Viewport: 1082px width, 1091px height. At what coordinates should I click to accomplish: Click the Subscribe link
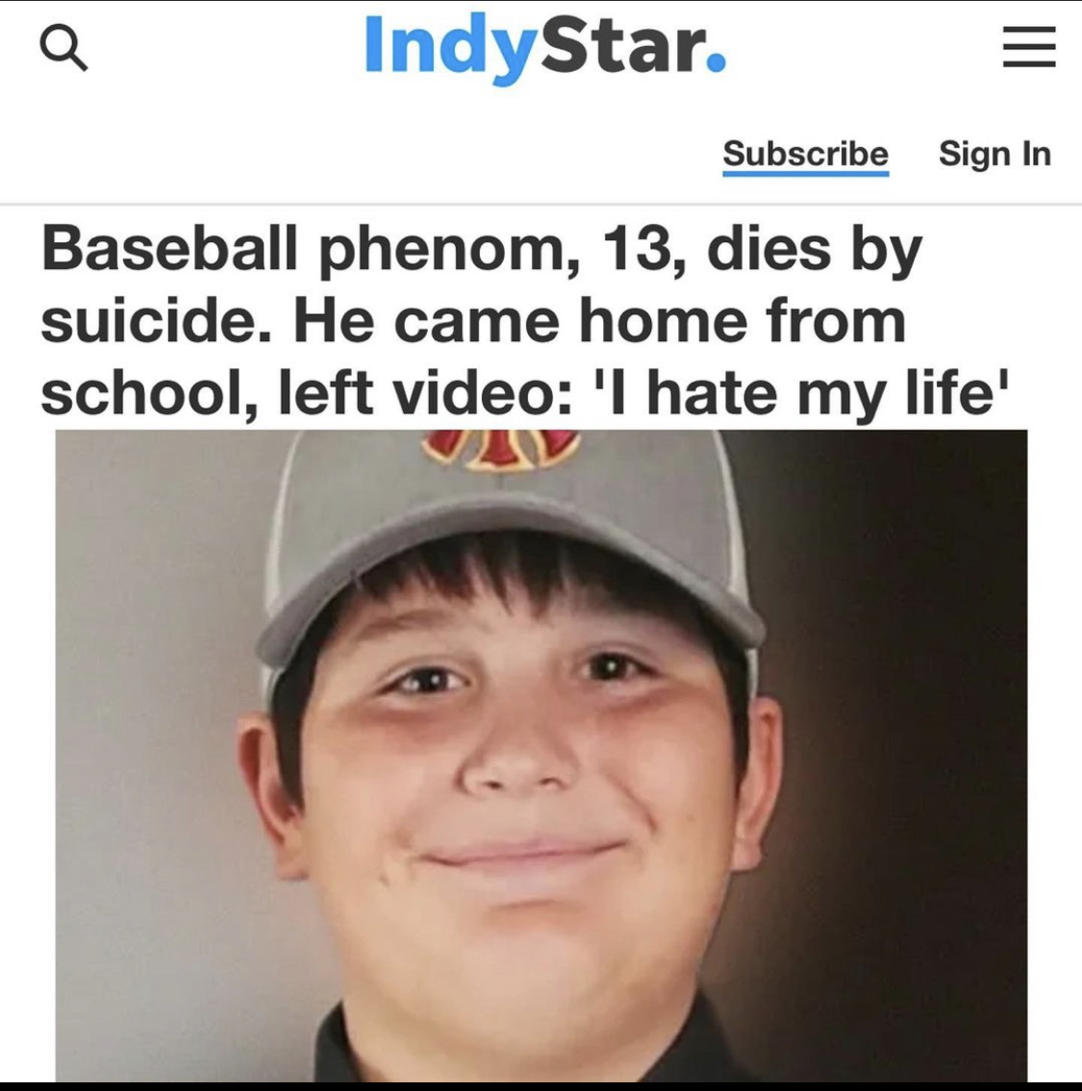tap(806, 154)
